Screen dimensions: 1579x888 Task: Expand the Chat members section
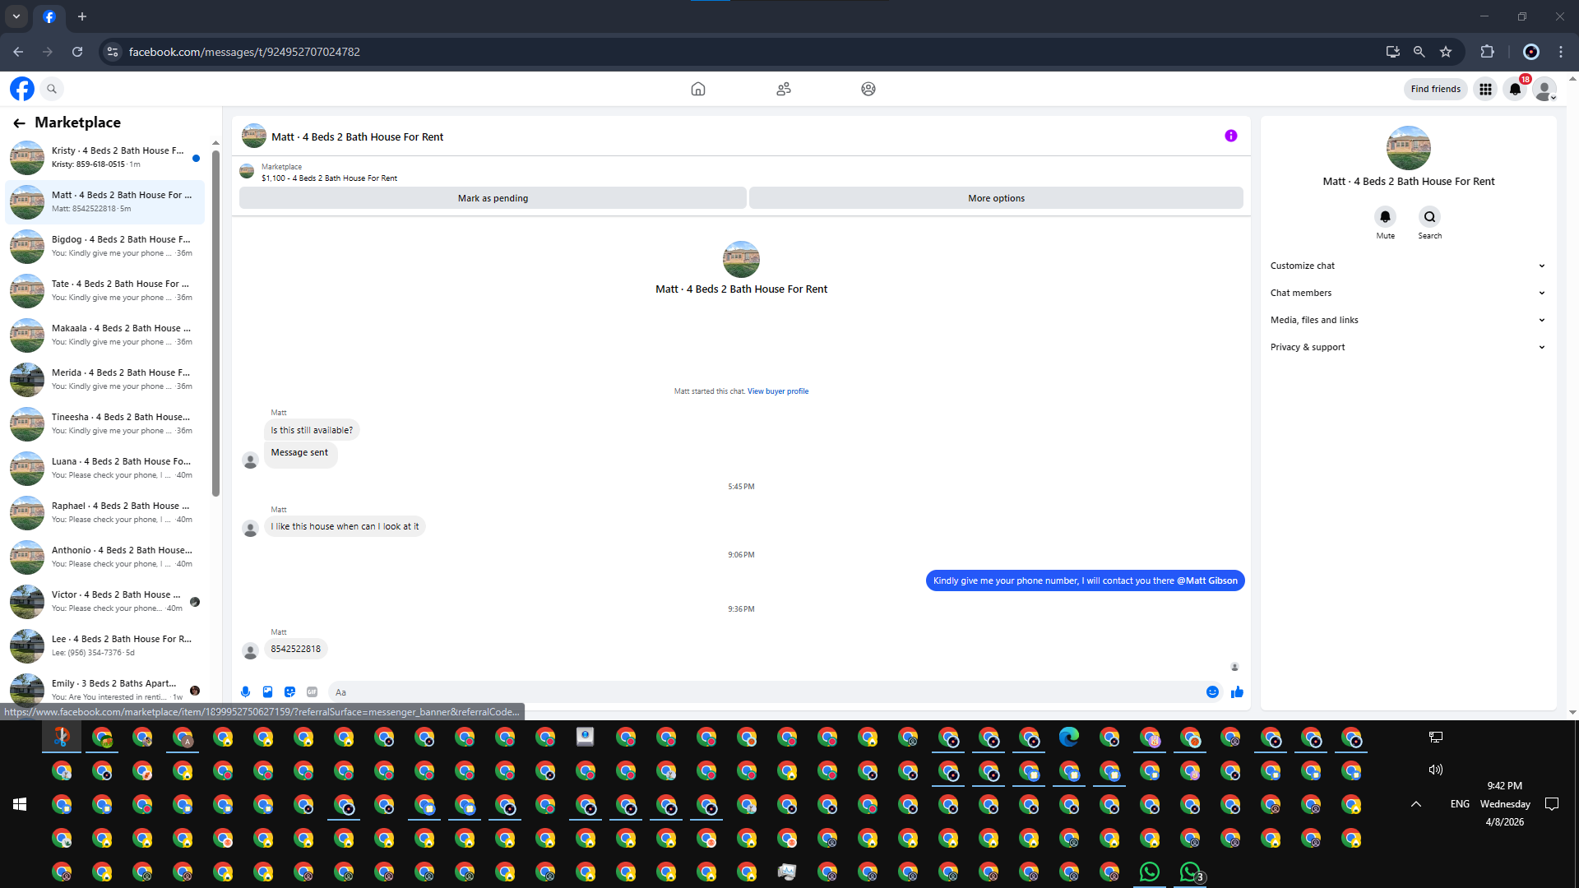pos(1407,293)
